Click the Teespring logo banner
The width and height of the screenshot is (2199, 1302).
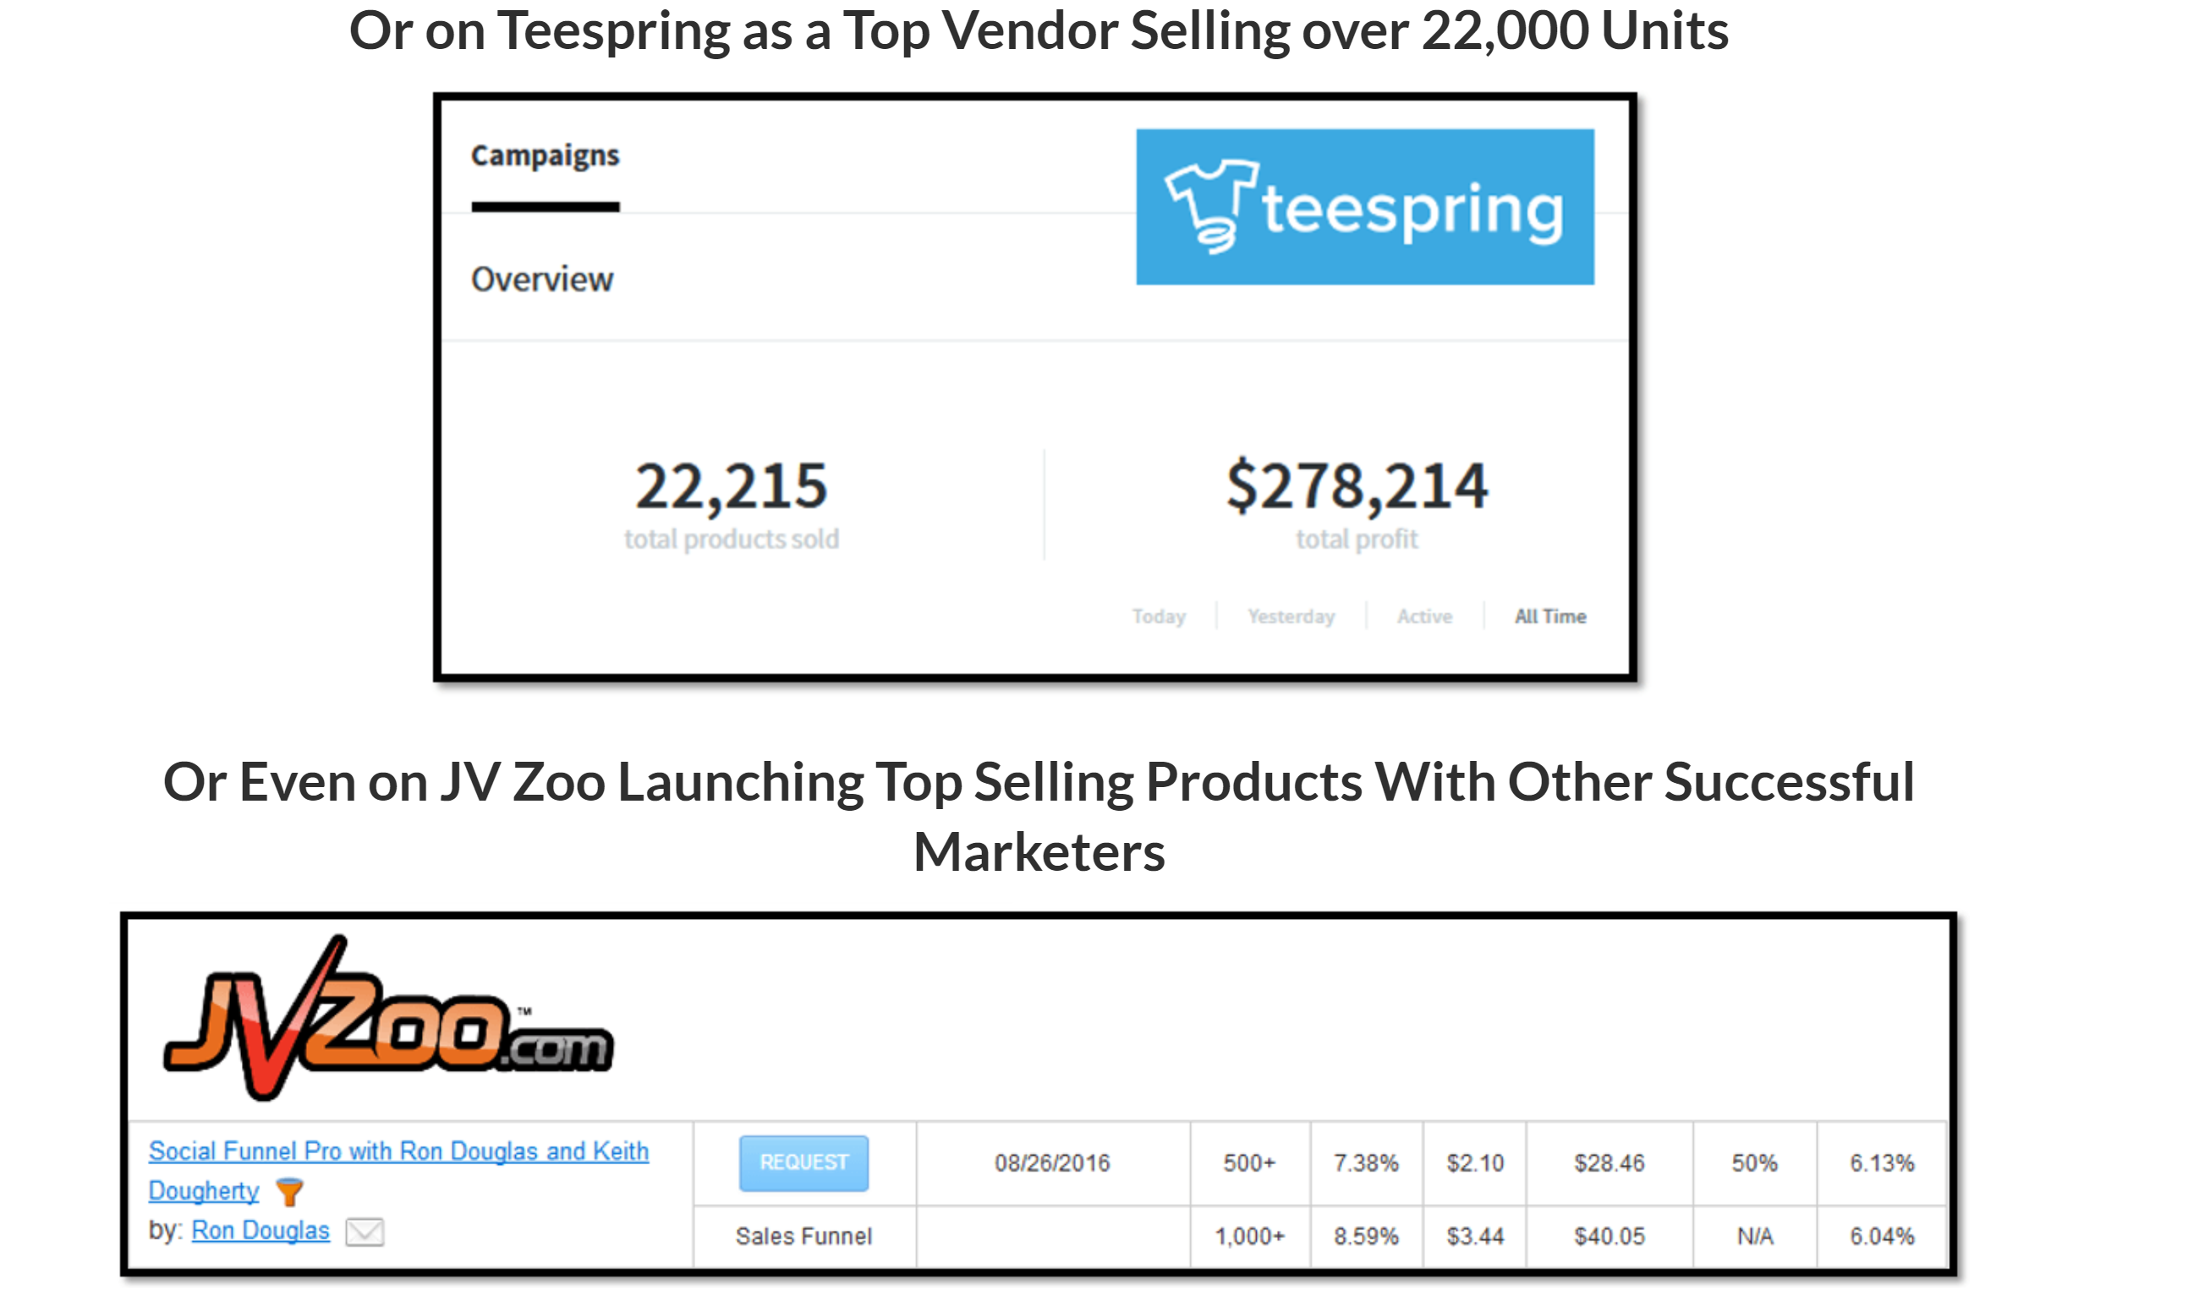pyautogui.click(x=1364, y=207)
